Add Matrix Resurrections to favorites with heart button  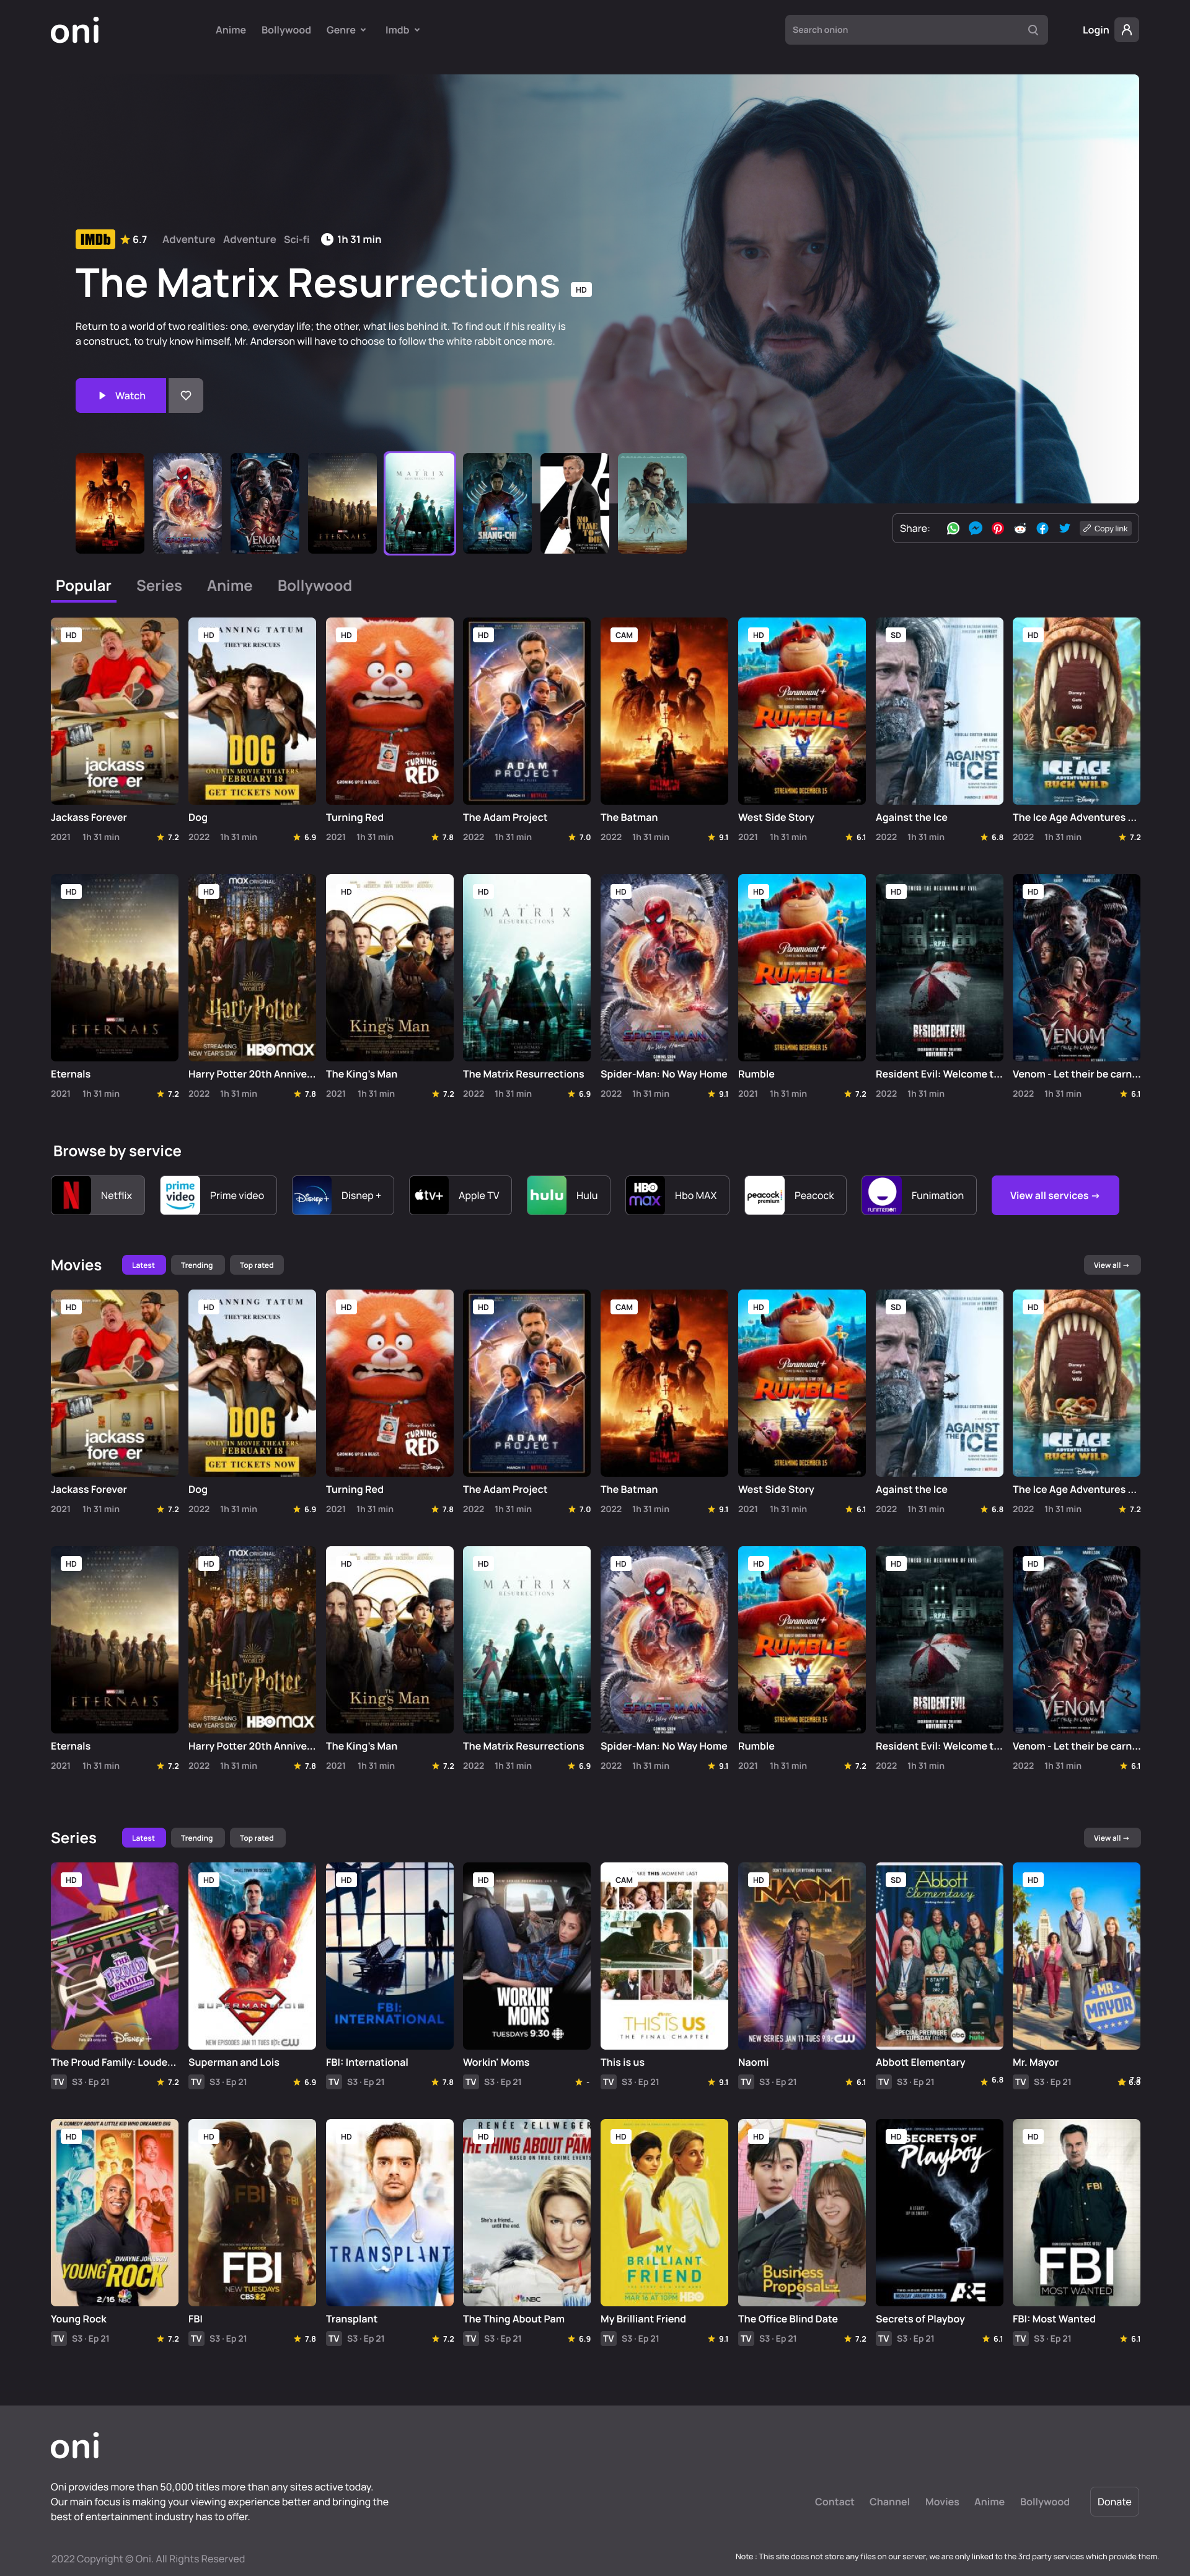pyautogui.click(x=186, y=395)
